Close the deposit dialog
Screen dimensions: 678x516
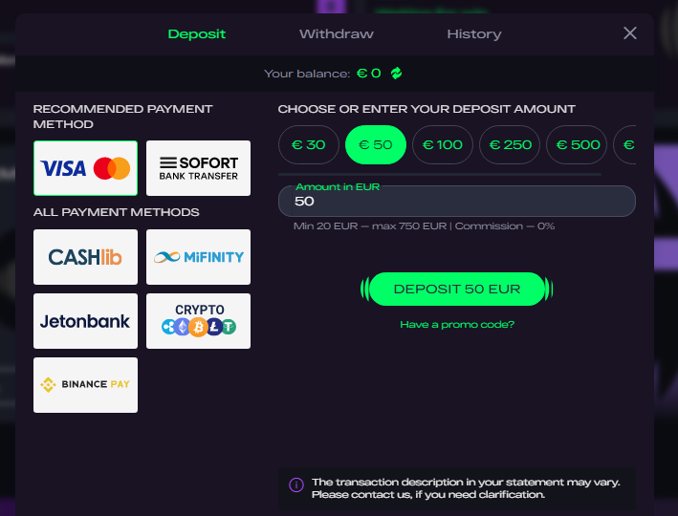click(630, 33)
